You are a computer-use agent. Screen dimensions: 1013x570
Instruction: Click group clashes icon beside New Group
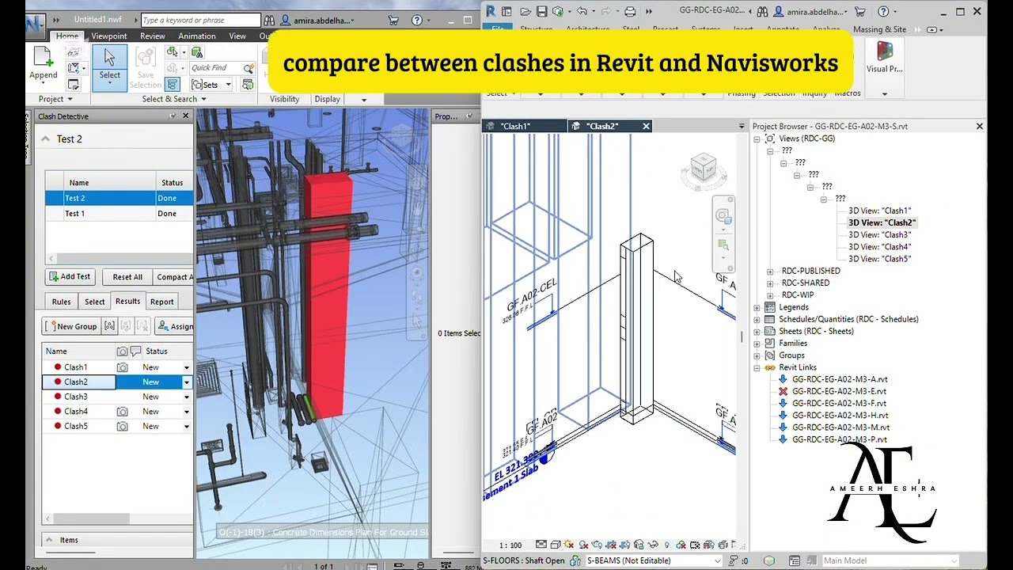pos(110,326)
